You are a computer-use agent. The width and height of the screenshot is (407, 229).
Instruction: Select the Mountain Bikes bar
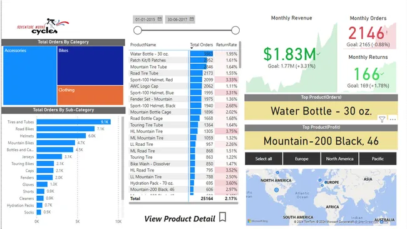click(x=56, y=143)
